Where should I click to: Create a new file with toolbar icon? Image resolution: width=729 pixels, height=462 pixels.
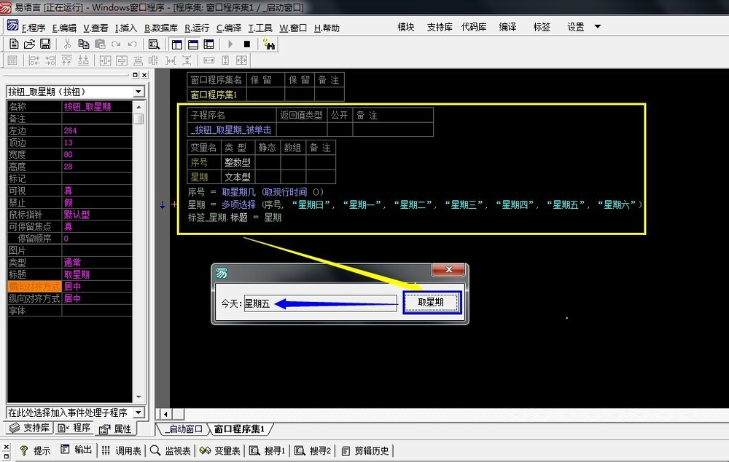(14, 44)
